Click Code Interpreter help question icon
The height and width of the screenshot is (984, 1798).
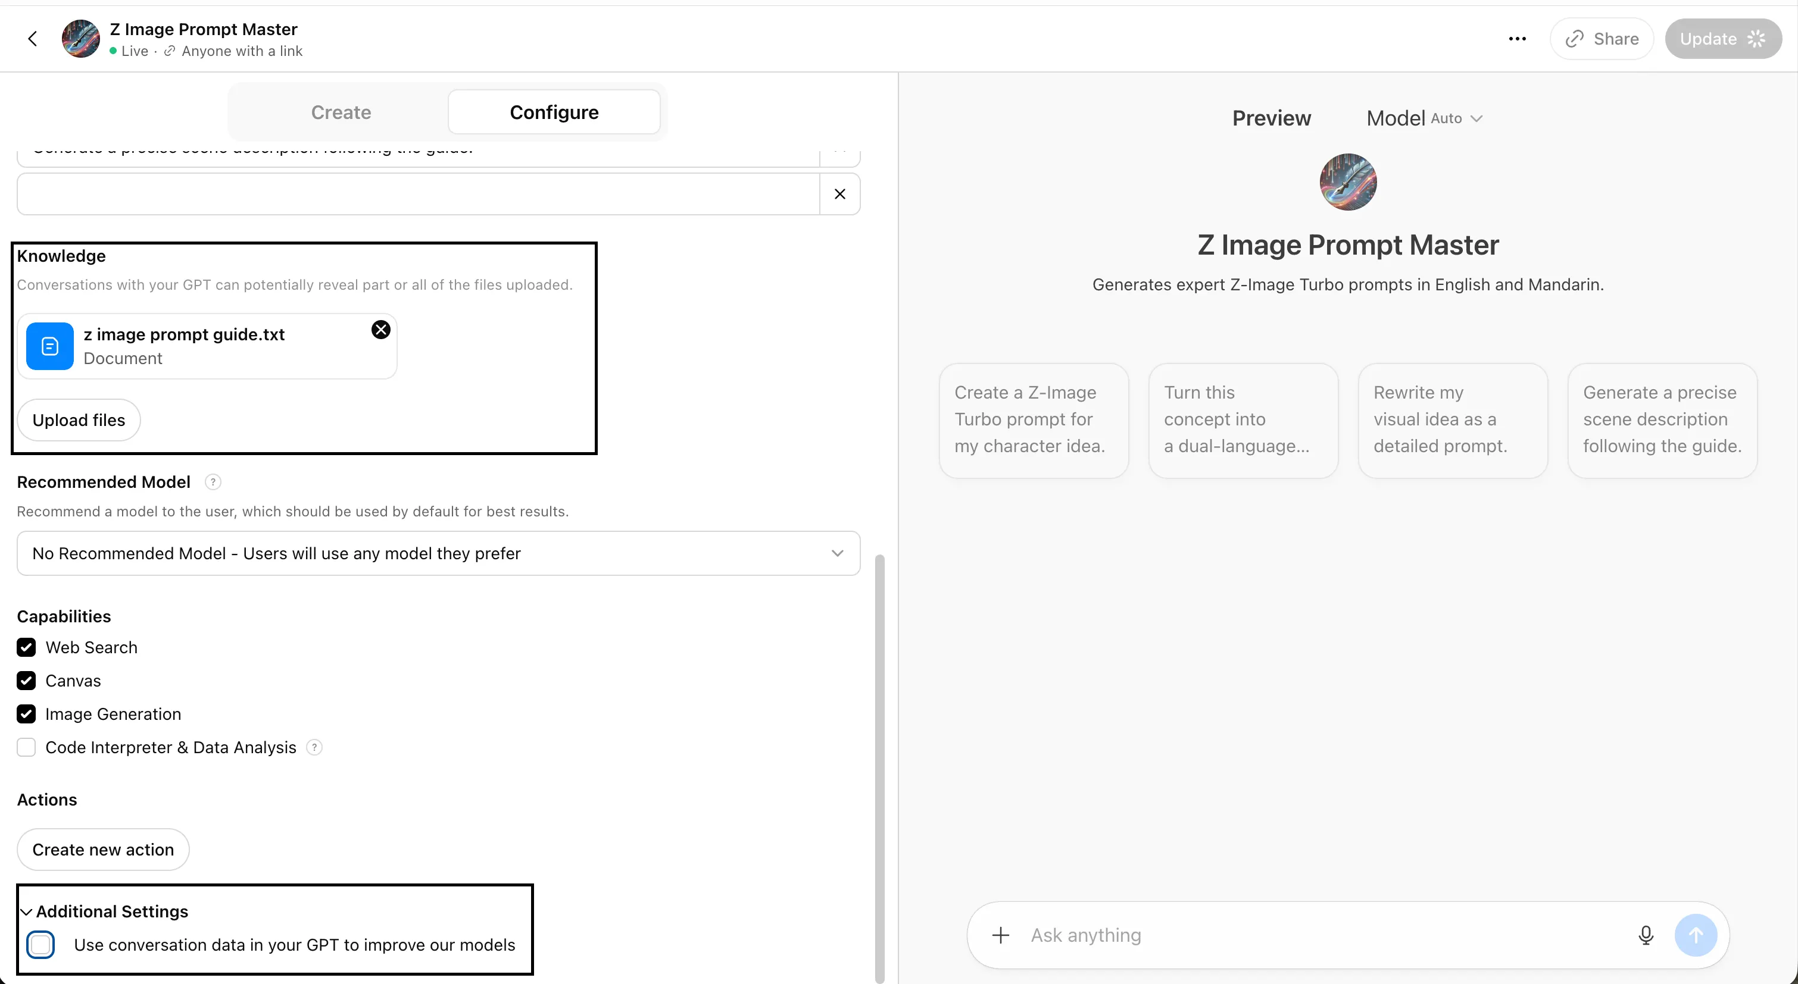point(314,748)
